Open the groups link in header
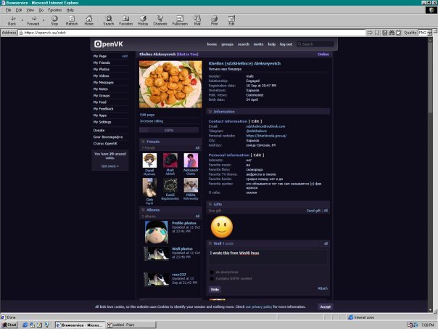 tap(227, 44)
